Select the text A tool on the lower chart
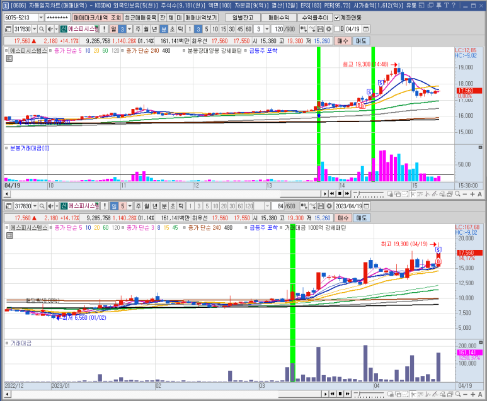487x401 pixels. click(480, 394)
